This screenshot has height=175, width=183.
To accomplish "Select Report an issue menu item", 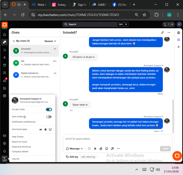I will 19,142.
